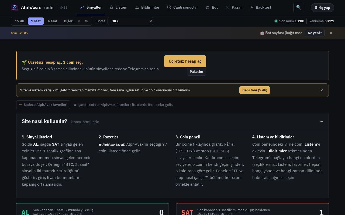
Task: Click the 'Son mum 13:00' status
Action: 289,21
